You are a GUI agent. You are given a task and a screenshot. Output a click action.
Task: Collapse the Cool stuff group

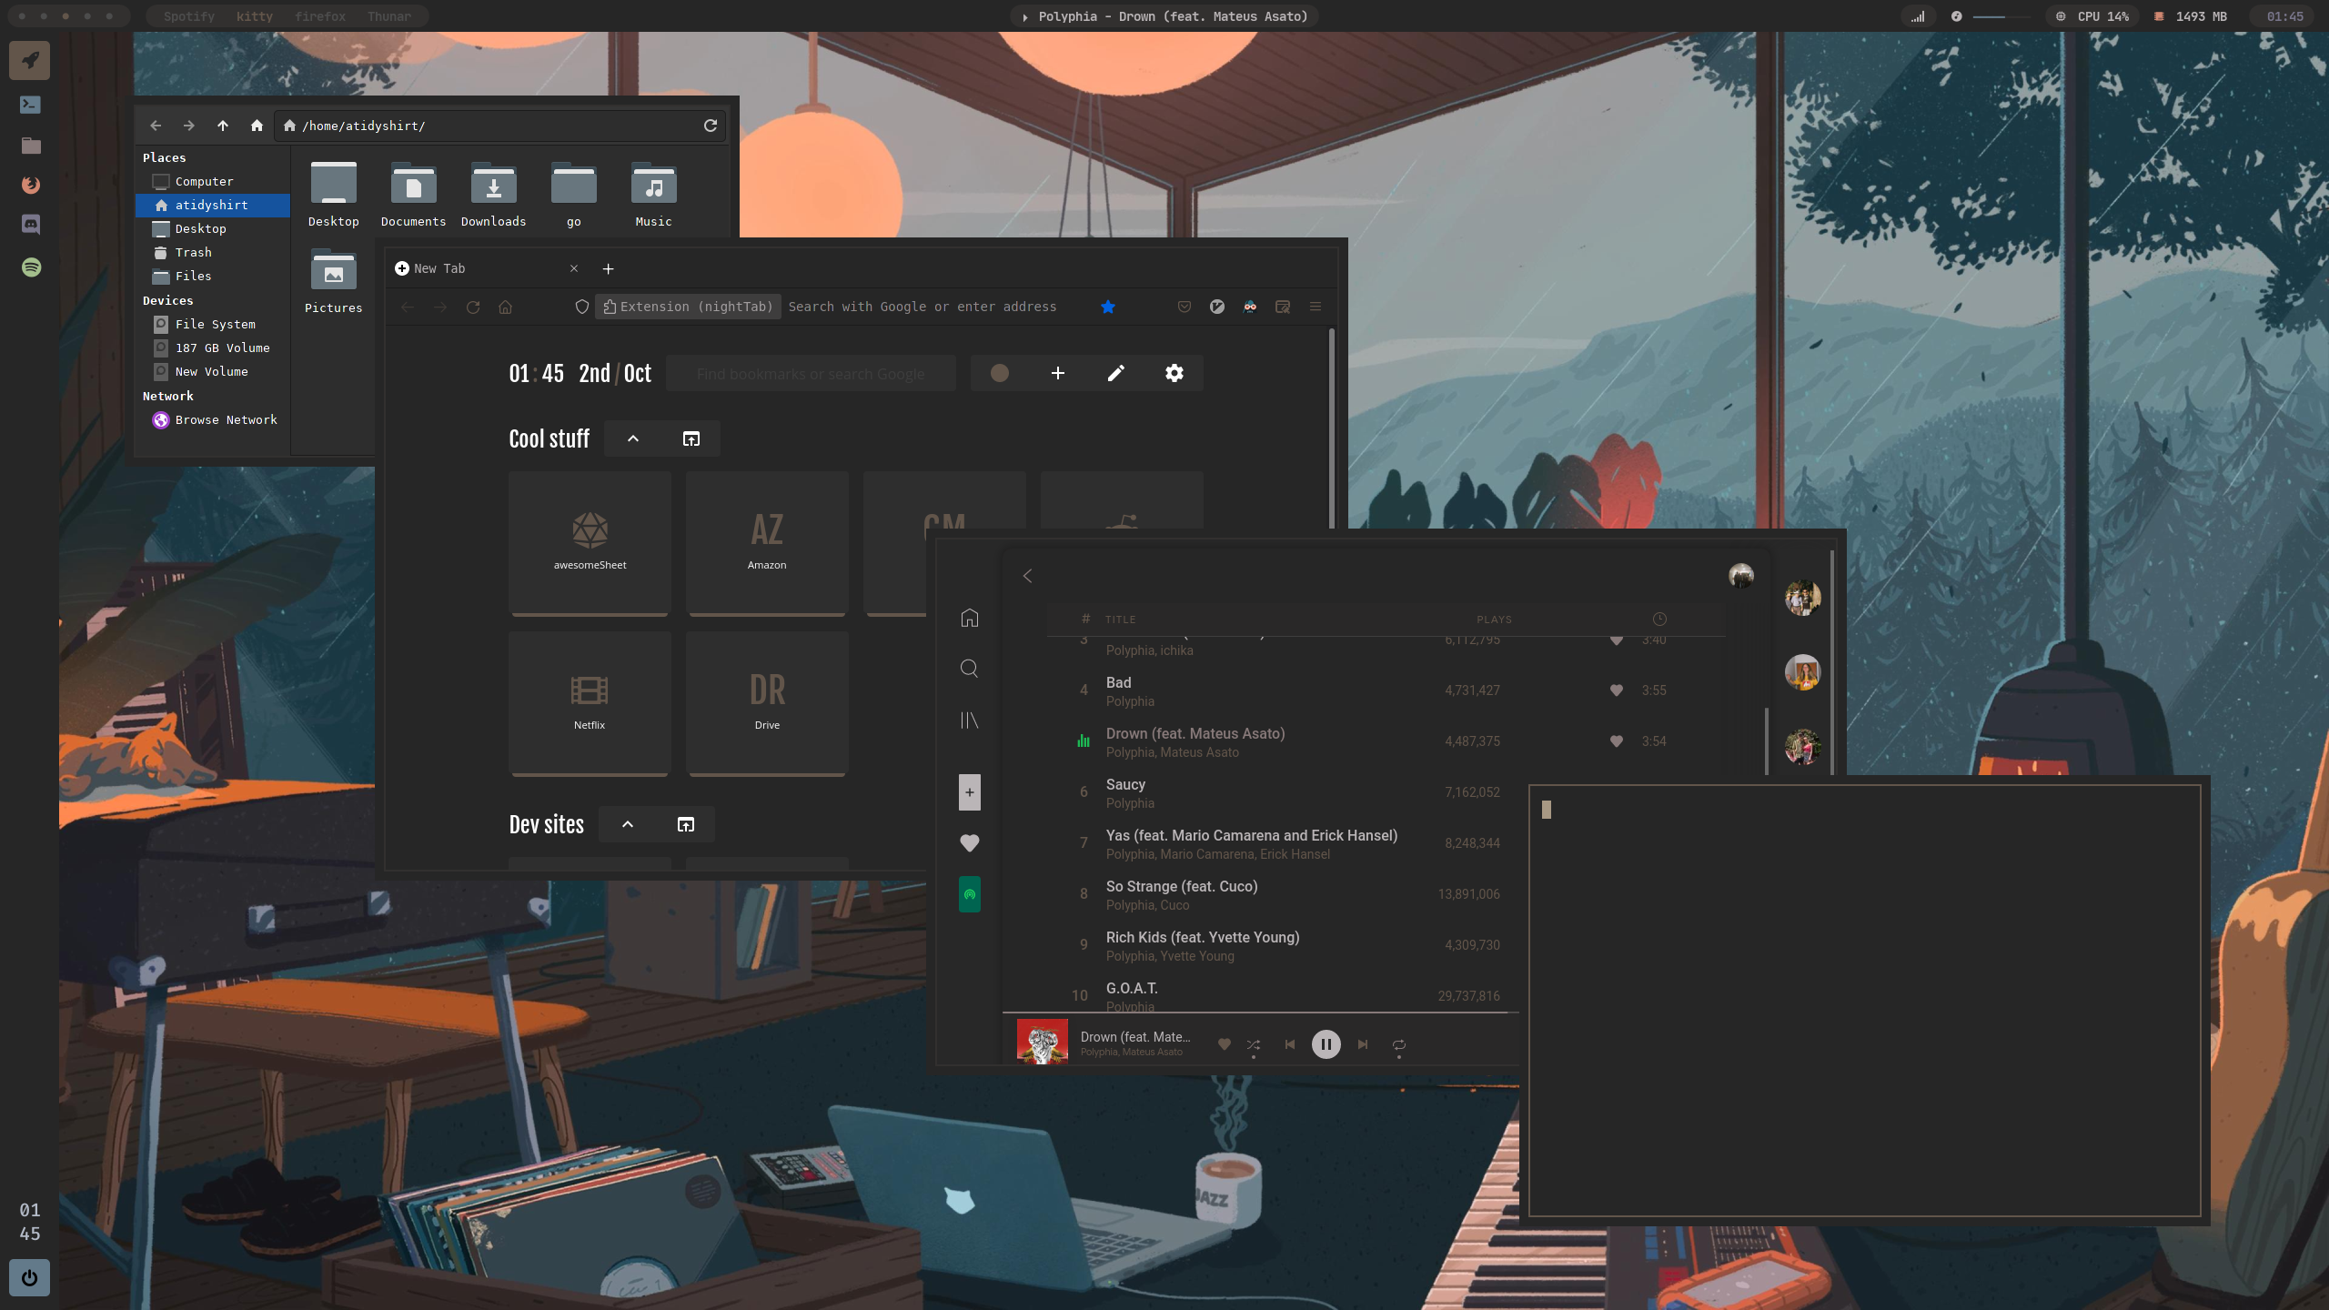pos(633,438)
